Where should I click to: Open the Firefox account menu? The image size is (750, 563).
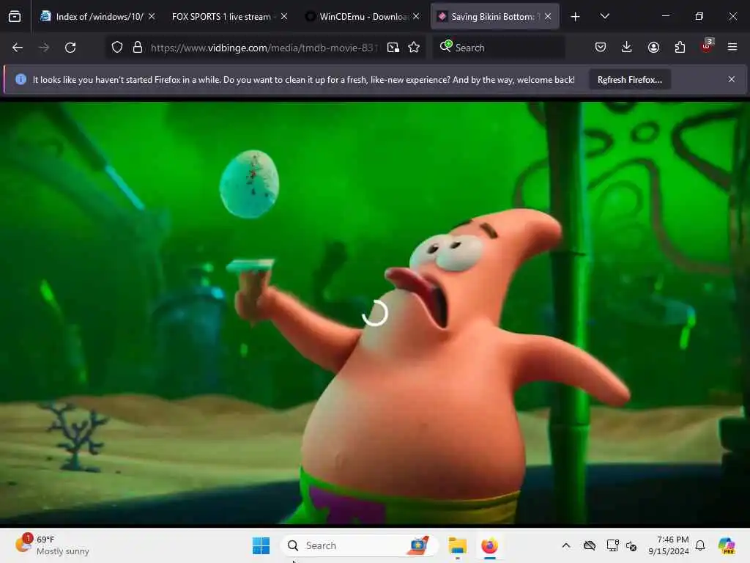[653, 47]
